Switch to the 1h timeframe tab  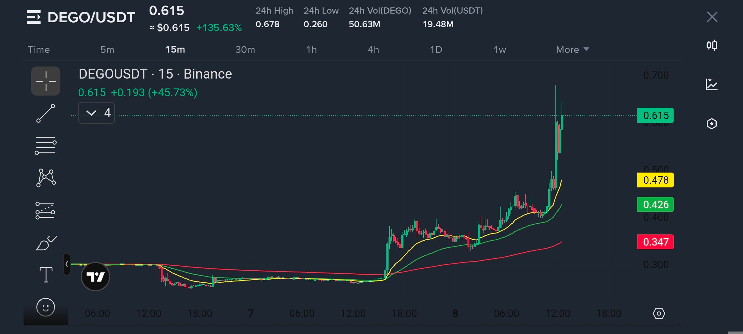311,49
